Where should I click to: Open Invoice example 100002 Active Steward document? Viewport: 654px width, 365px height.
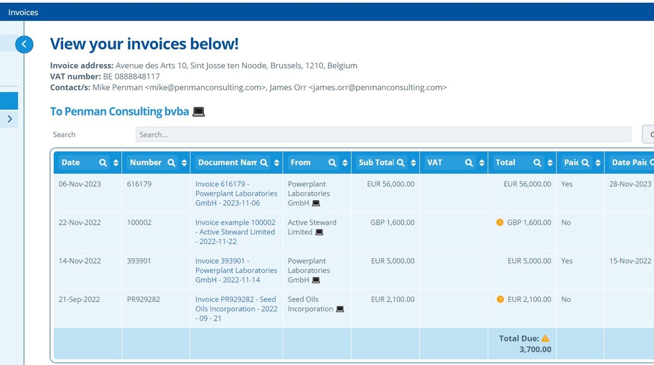[x=235, y=232]
